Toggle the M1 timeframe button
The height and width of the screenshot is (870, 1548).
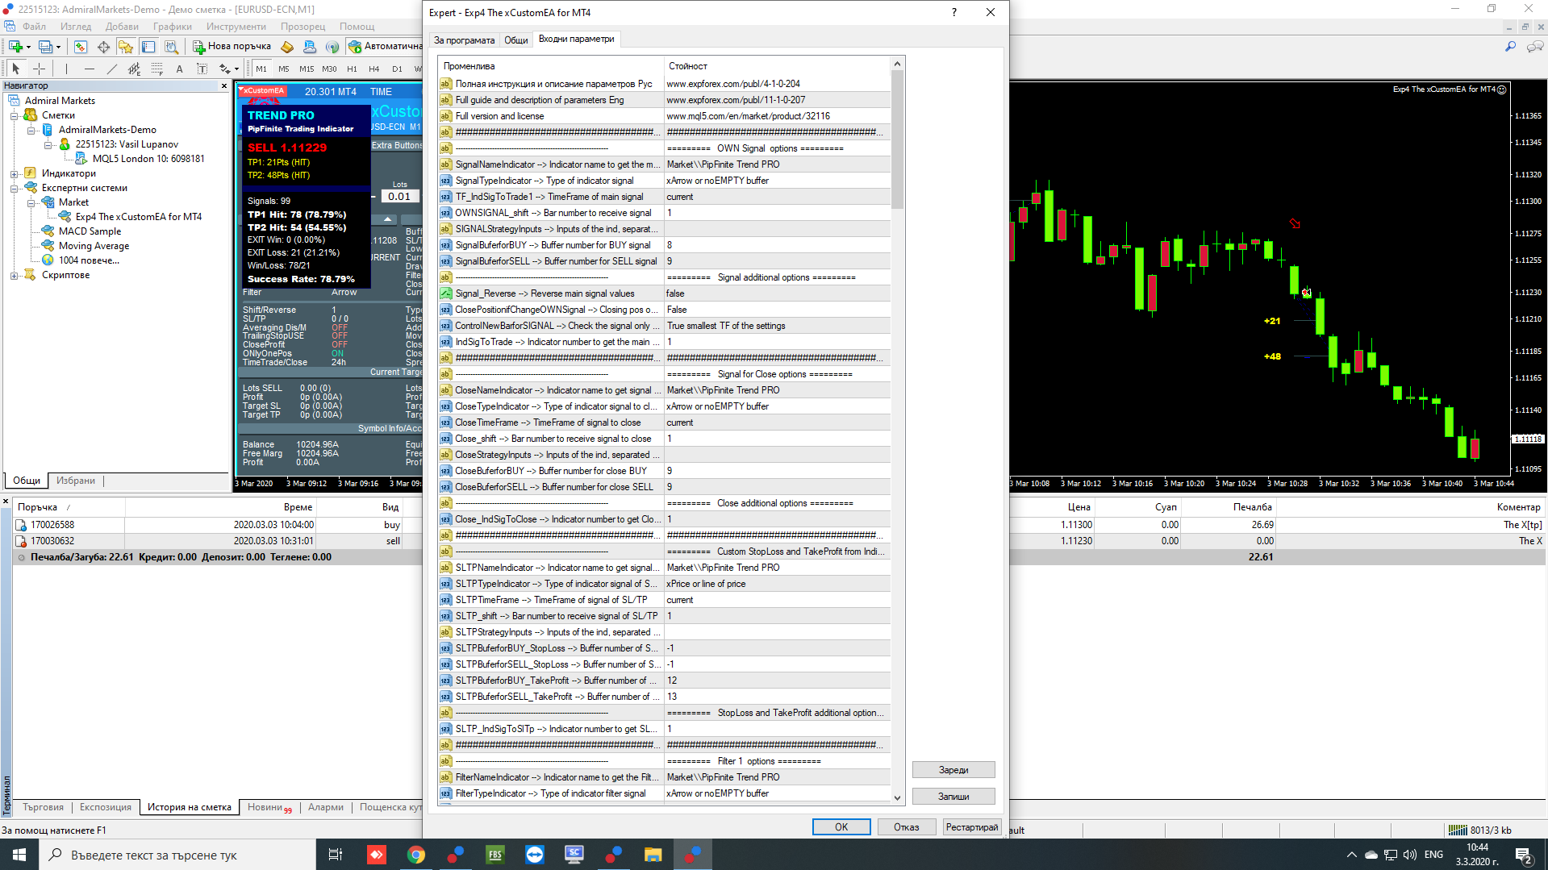[261, 69]
